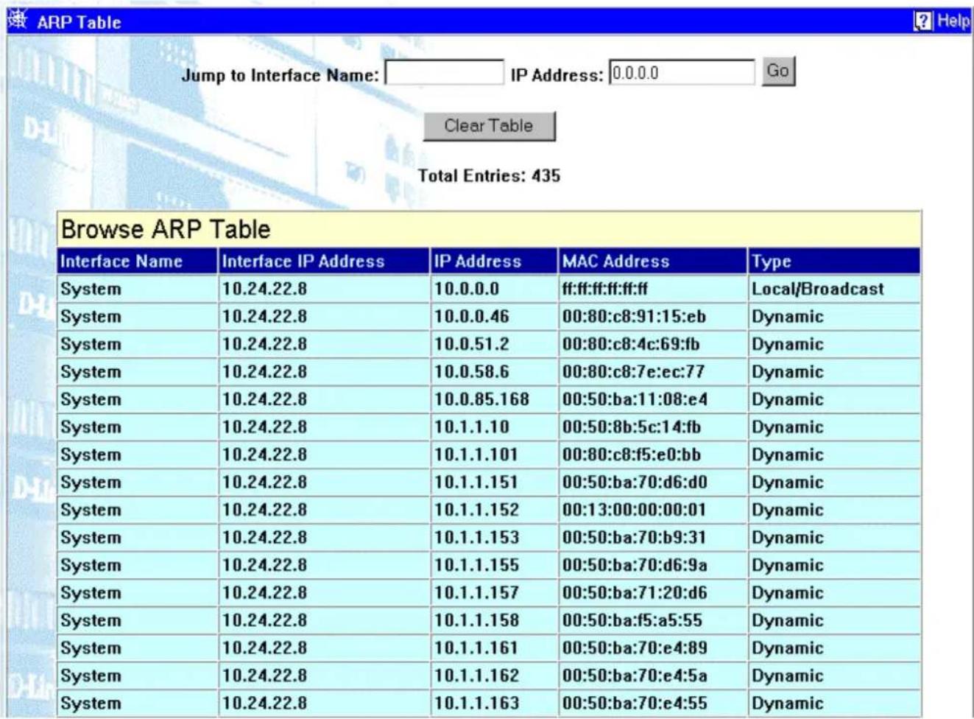
Task: Select IP address 10.0.85.168
Action: click(481, 399)
